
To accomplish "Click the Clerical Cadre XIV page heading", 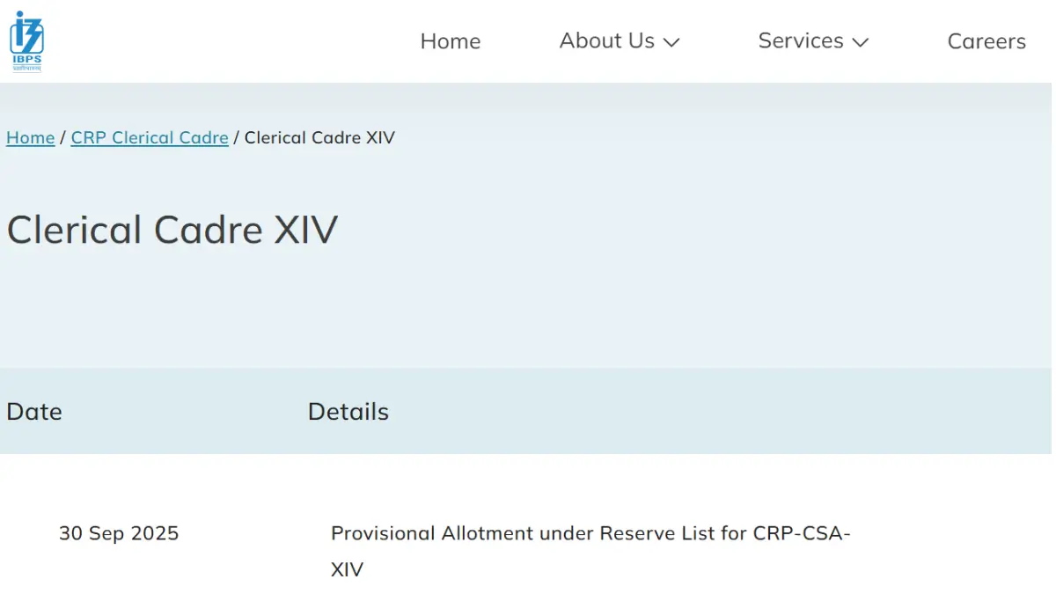I will 172,229.
